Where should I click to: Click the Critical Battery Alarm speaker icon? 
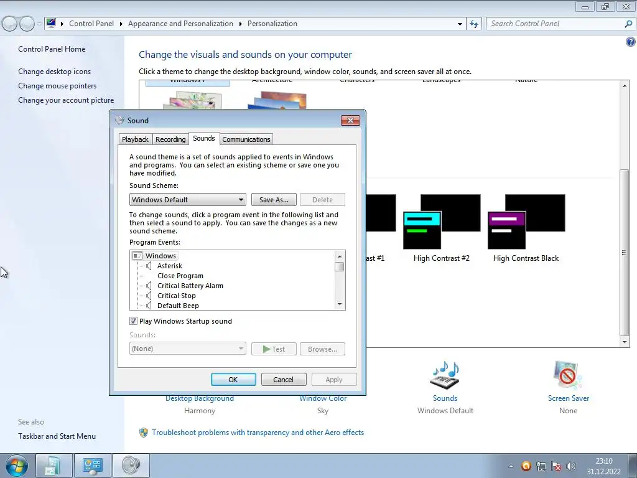149,286
